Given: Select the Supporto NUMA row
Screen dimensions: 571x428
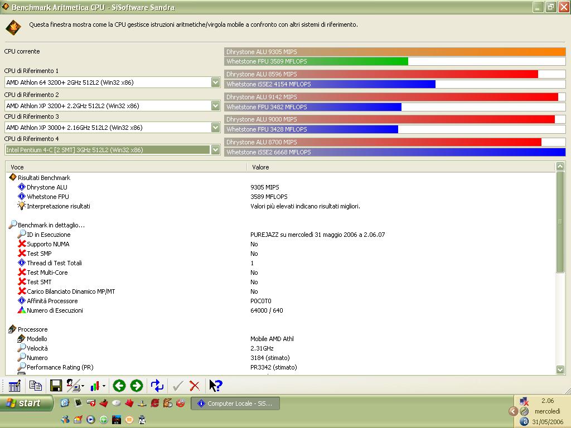Looking at the screenshot, I should [x=281, y=244].
